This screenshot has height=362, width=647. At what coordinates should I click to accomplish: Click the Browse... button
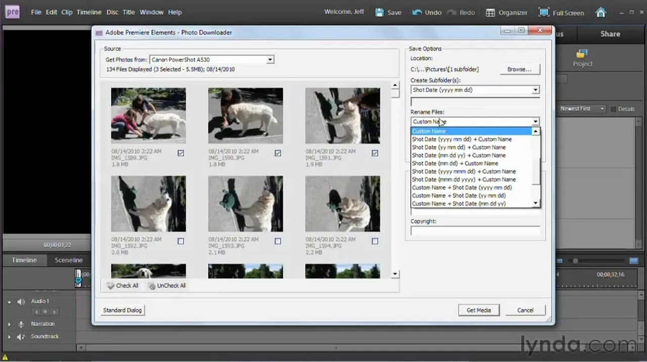520,69
